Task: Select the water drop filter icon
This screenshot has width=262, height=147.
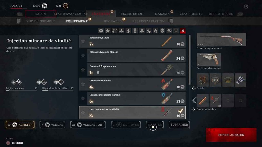Action: [x=128, y=31]
